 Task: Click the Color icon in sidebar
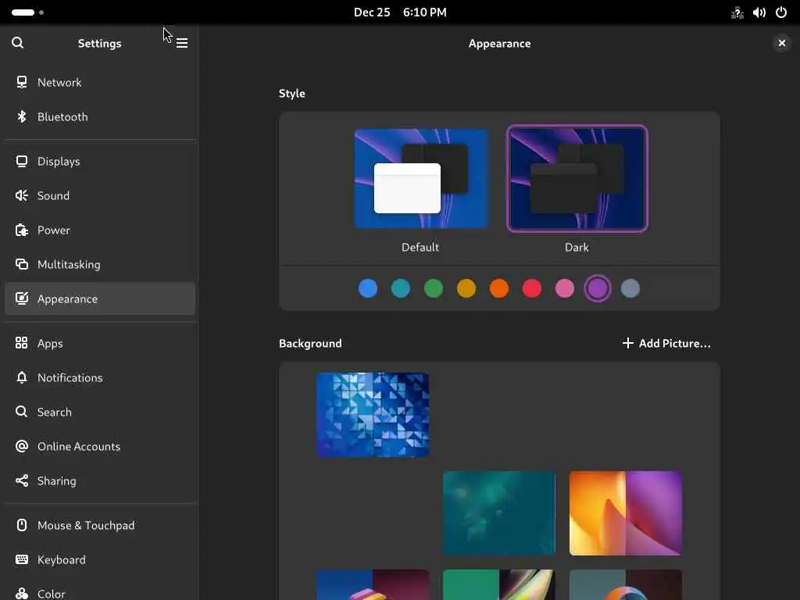coord(21,594)
